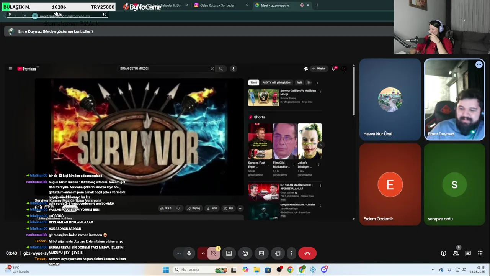The width and height of the screenshot is (490, 276).
Task: Open File Explorer from the taskbar
Action: pos(256,270)
